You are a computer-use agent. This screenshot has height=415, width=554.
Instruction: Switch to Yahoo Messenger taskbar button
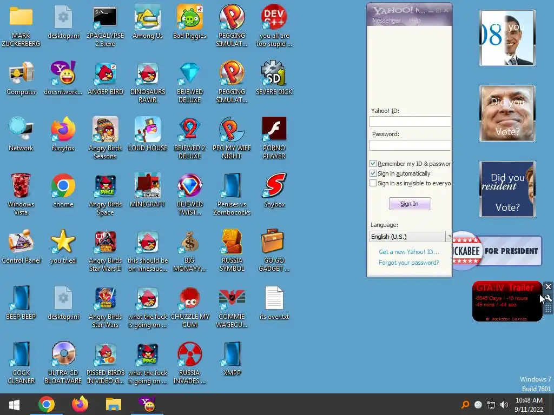pyautogui.click(x=147, y=404)
